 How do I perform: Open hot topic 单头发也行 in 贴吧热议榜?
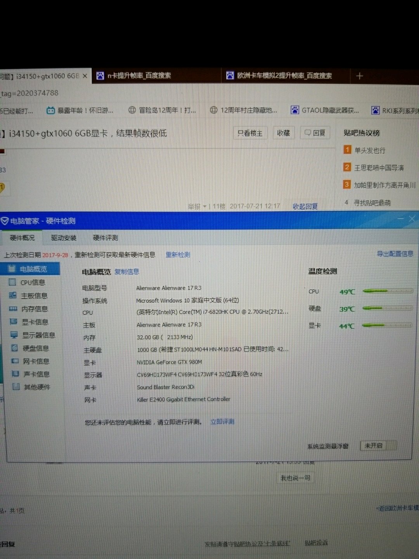(x=370, y=150)
